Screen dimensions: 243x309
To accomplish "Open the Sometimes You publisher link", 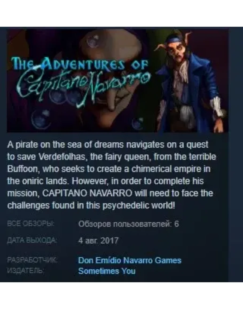I will [107, 271].
